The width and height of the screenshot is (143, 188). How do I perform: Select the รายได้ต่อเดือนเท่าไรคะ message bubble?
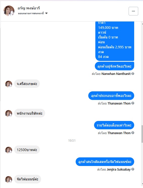tap(114, 125)
